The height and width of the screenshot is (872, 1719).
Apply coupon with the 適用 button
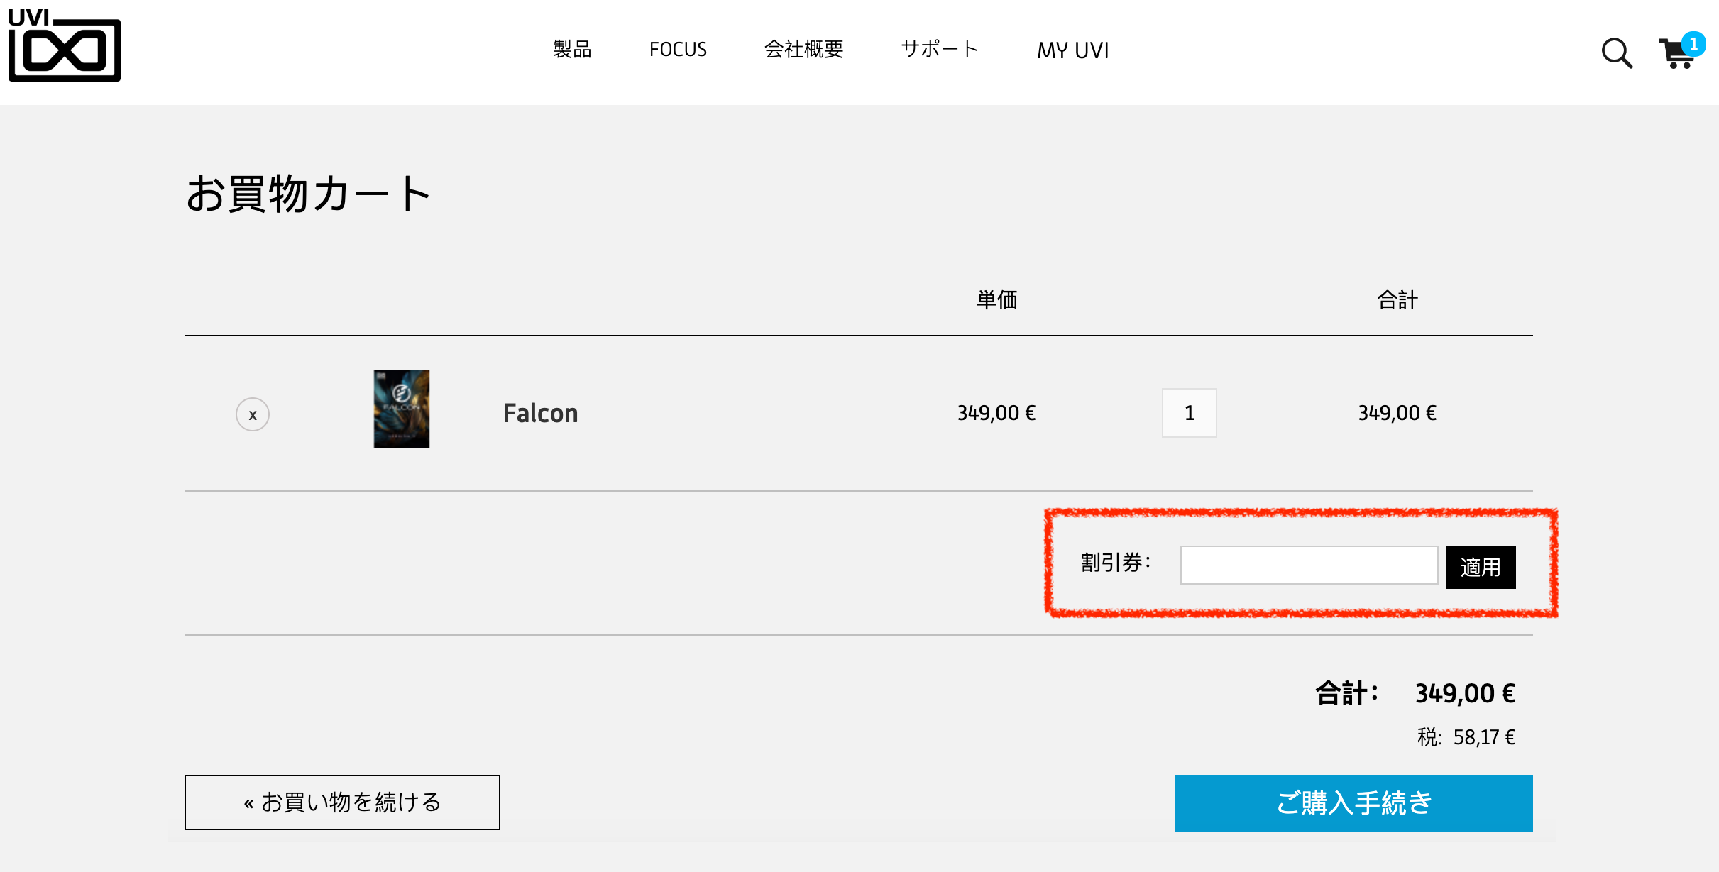point(1481,567)
